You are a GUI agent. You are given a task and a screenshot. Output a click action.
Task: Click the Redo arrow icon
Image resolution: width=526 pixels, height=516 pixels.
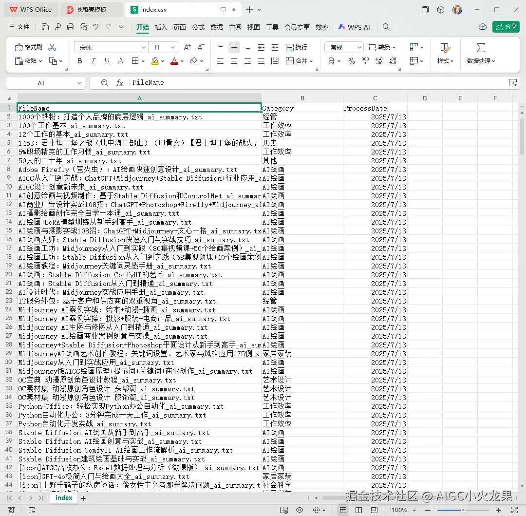(109, 27)
